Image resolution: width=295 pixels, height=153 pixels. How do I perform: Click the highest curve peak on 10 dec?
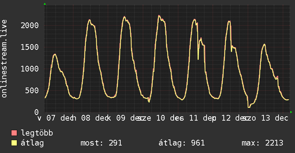click(159, 16)
